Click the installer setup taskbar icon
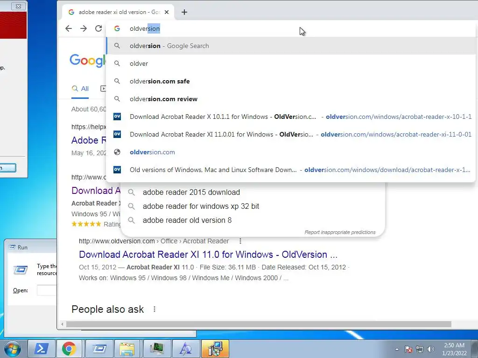The height and width of the screenshot is (358, 478). (215, 349)
